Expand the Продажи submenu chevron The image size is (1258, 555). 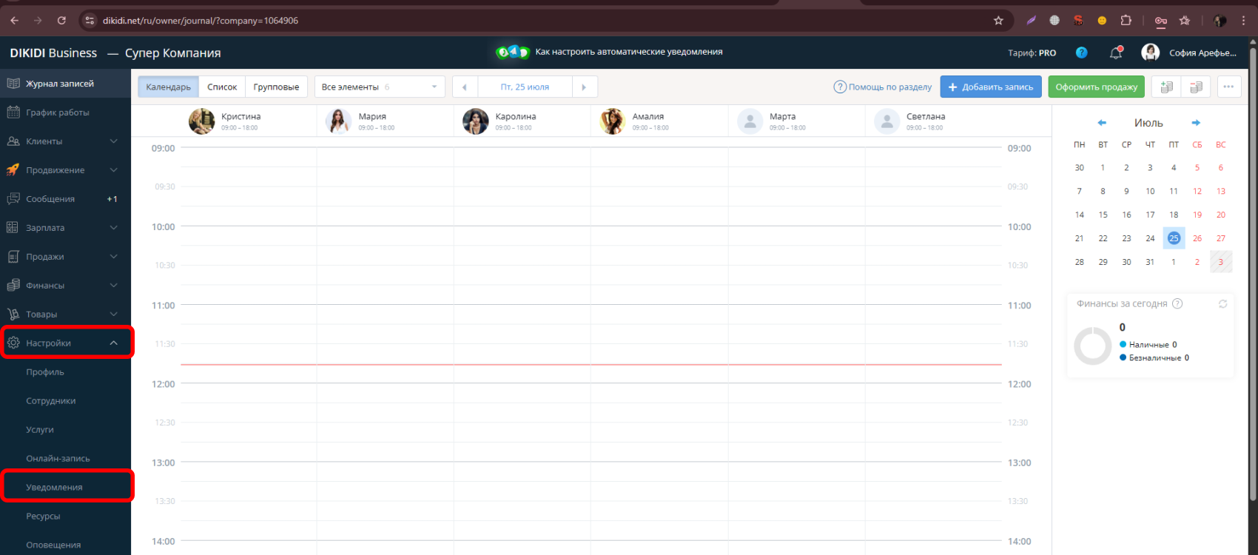tap(113, 257)
